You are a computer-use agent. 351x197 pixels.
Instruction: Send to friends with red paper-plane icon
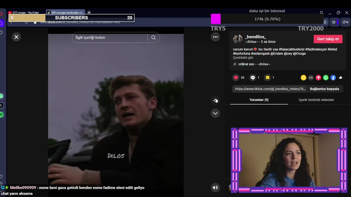point(318,78)
